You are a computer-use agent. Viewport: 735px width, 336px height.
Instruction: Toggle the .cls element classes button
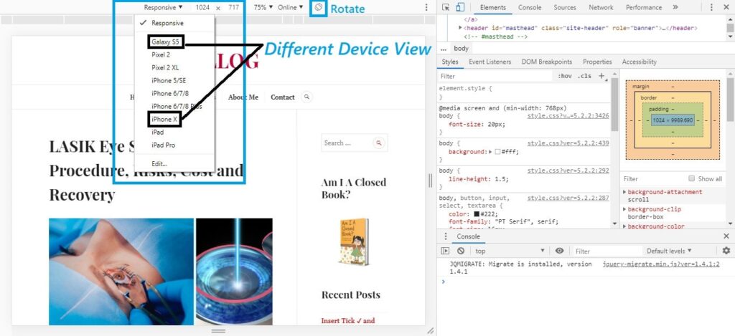pyautogui.click(x=584, y=76)
